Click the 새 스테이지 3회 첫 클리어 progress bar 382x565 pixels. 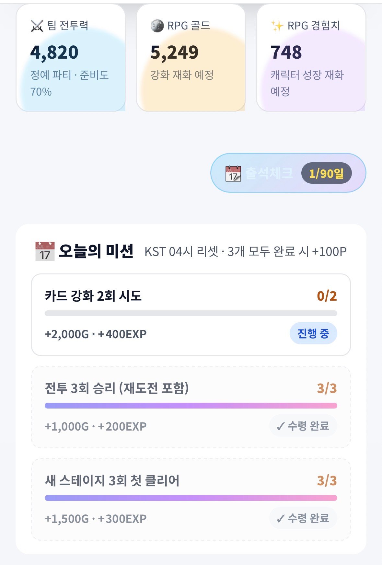[191, 498]
